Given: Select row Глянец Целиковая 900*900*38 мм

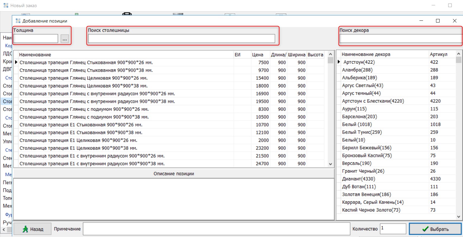Looking at the screenshot, I should tap(84, 86).
